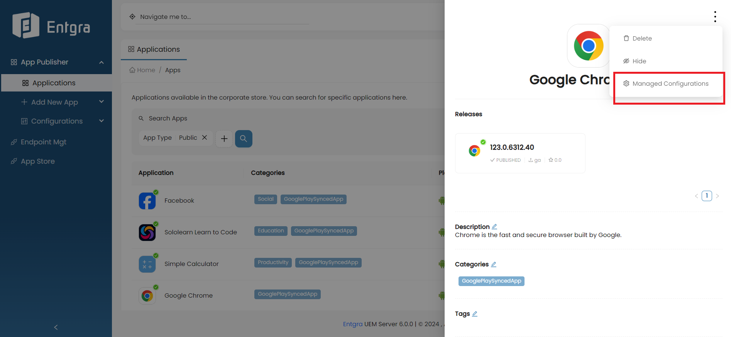Edit the Description with pencil icon
This screenshot has width=731, height=337.
point(494,227)
